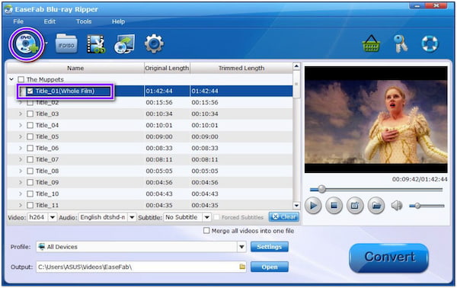Expand the Title_03 row
Viewport: 457px width, 288px height.
coord(21,114)
